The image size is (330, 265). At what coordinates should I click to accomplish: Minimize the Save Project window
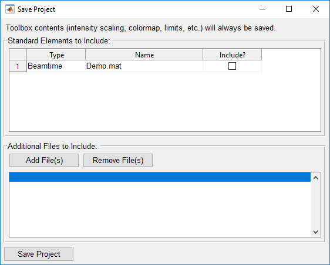[x=262, y=9]
